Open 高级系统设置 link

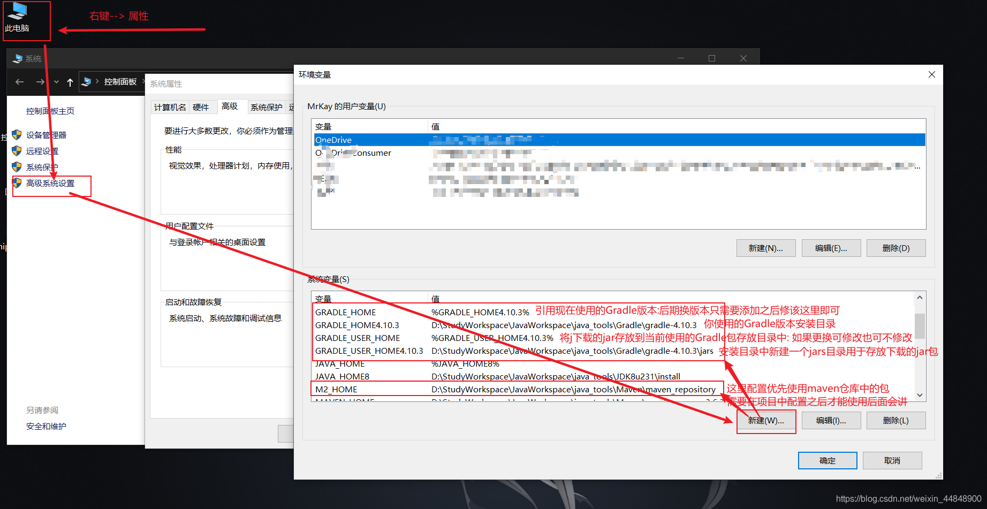(50, 183)
